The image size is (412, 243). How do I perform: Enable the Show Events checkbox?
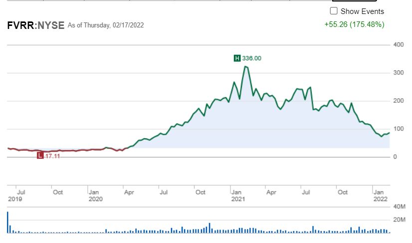(333, 11)
